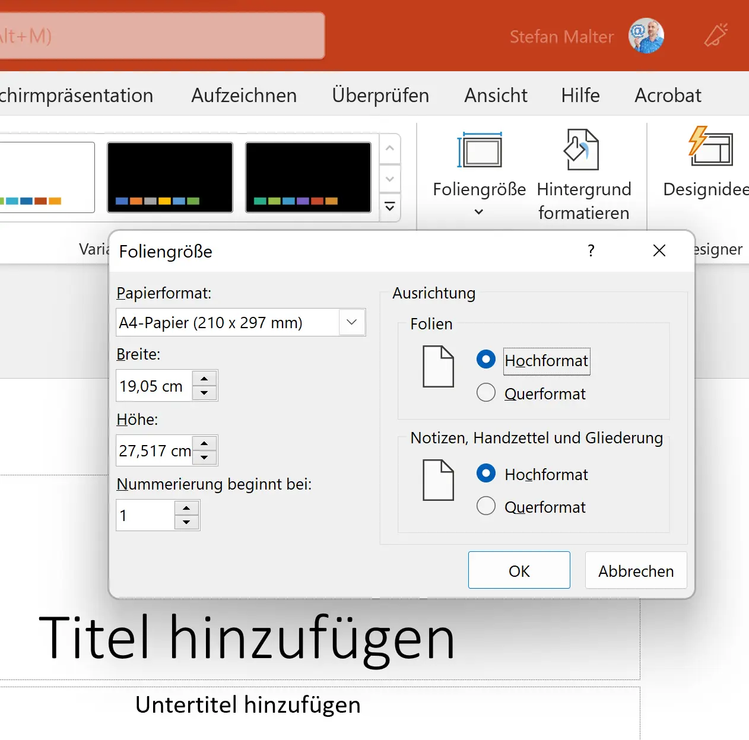The height and width of the screenshot is (740, 749).
Task: Click the Stefan Malter profile picture
Action: click(x=646, y=36)
